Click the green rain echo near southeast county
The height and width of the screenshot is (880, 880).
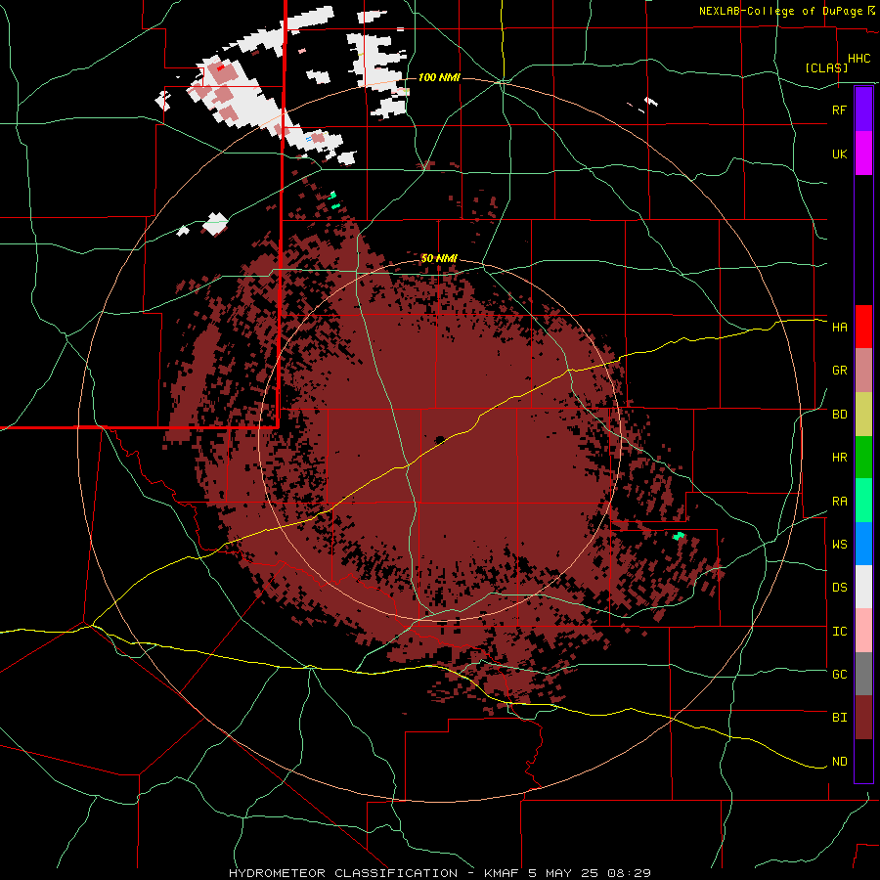click(x=680, y=536)
